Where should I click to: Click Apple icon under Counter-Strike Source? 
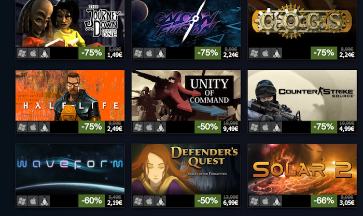pyautogui.click(x=266, y=127)
